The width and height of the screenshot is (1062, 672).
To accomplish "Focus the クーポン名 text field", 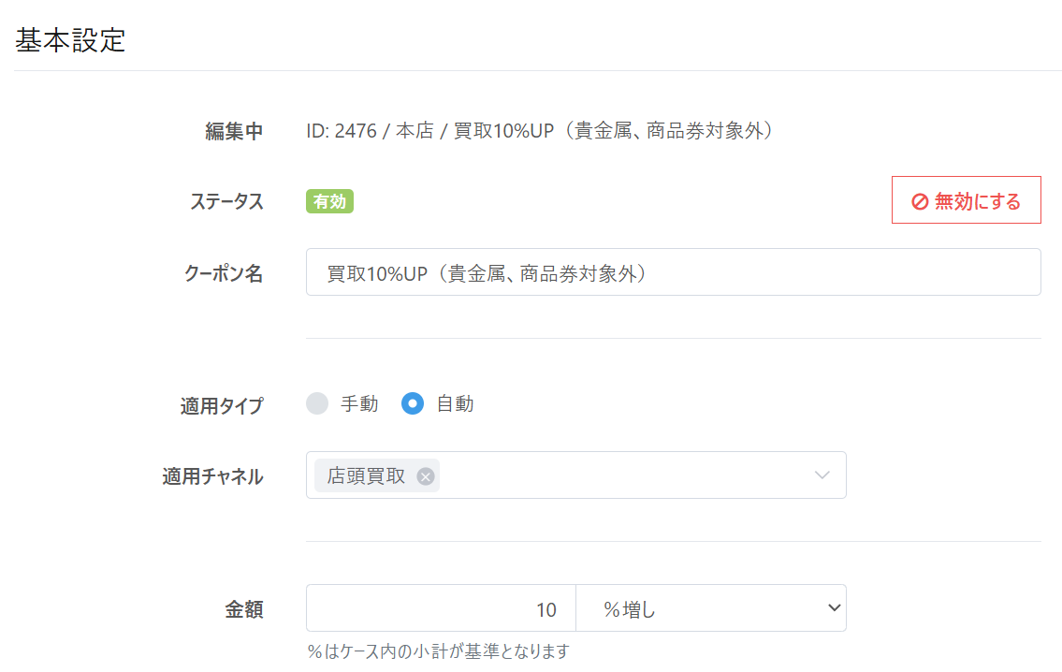I will (x=673, y=272).
